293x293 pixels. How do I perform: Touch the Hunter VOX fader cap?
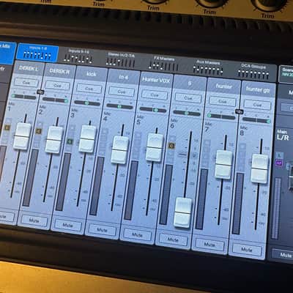tap(155, 147)
